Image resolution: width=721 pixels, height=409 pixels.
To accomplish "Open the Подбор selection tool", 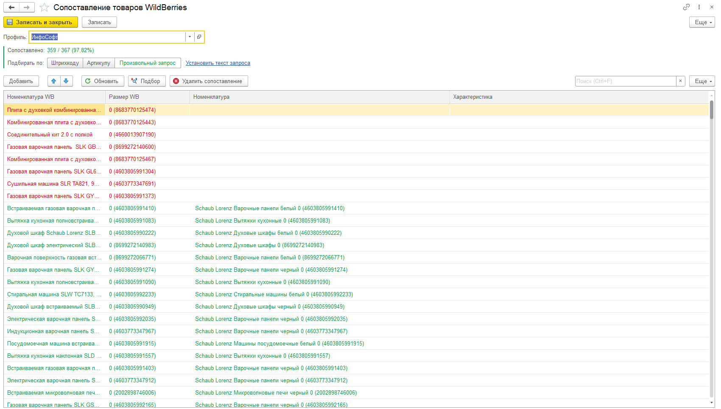I will [147, 81].
